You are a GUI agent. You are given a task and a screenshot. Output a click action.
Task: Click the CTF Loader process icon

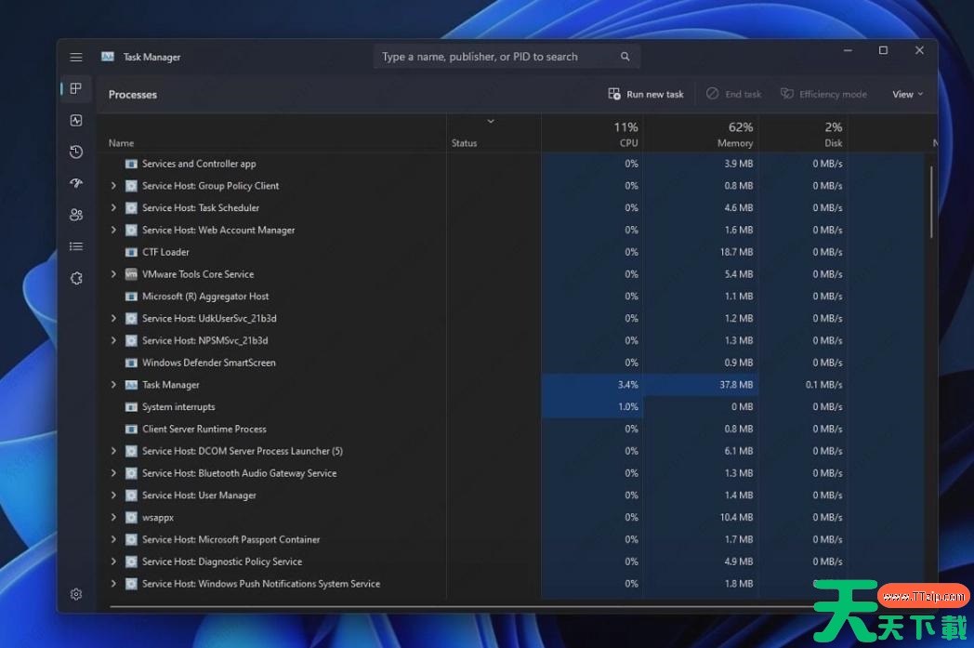131,252
